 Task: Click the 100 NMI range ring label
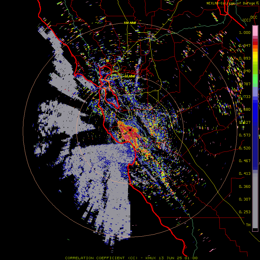pyautogui.click(x=130, y=23)
